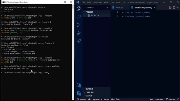Click 'git reset --hard aee32de' text in cmd
180x101 pixels.
[x=47, y=66]
